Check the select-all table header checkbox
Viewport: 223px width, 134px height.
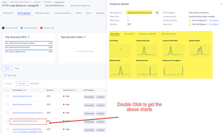[7, 90]
